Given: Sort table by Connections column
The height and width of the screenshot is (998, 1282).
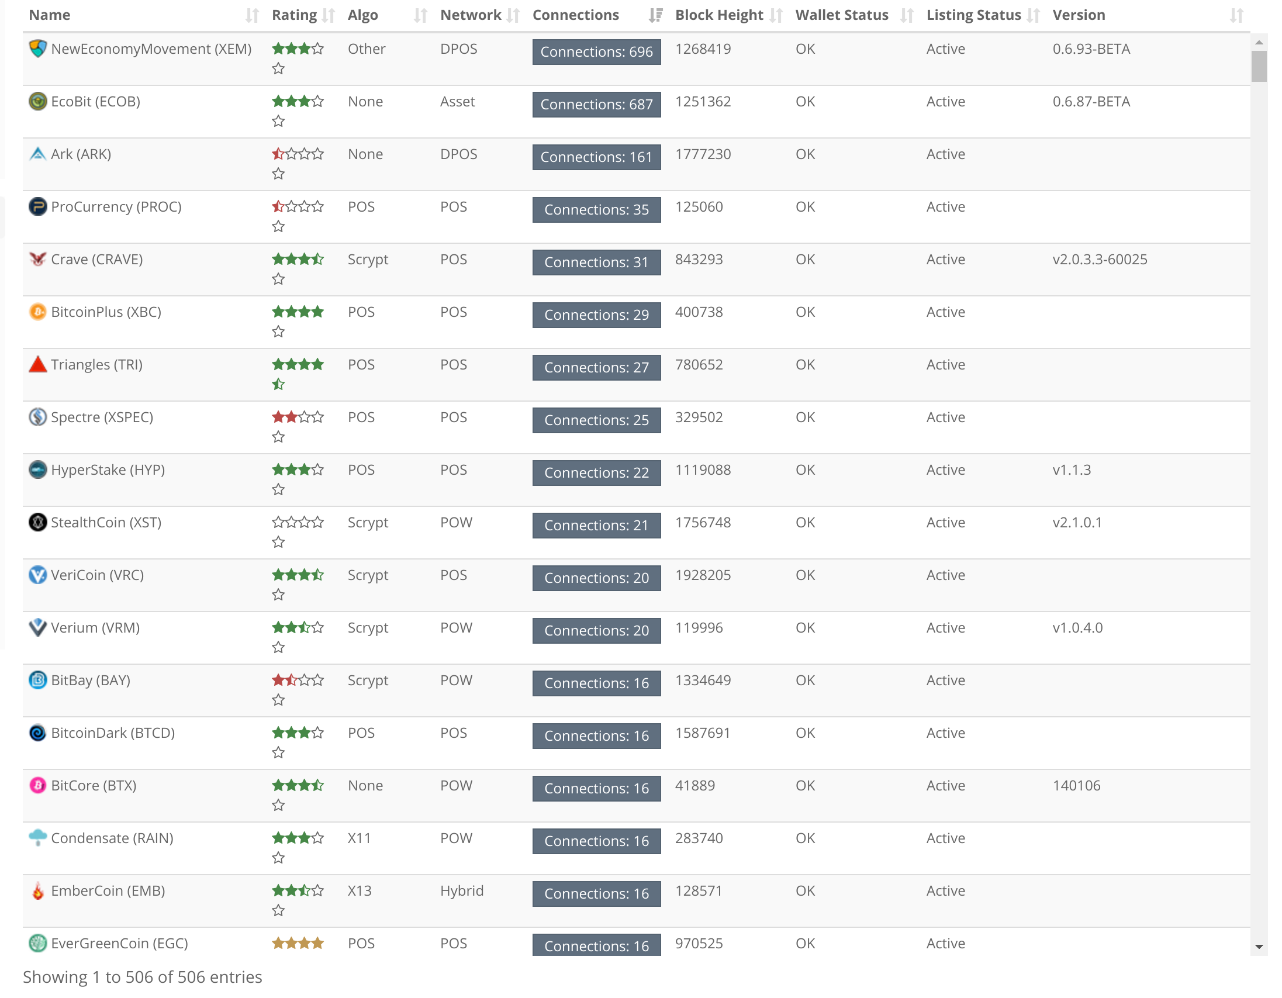Looking at the screenshot, I should pos(598,15).
